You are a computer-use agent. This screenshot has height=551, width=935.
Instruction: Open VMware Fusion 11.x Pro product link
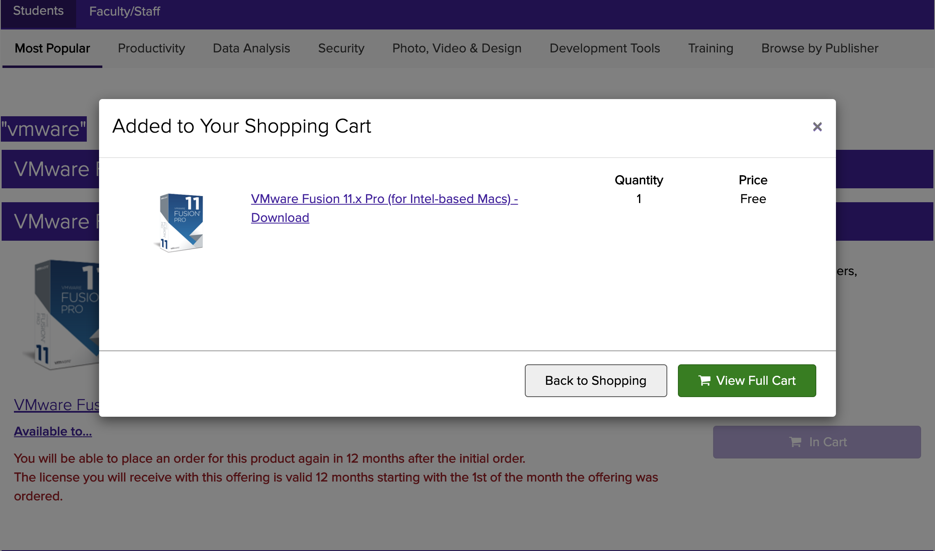(x=384, y=199)
